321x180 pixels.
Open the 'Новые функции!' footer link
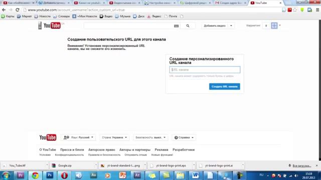pyautogui.click(x=162, y=155)
